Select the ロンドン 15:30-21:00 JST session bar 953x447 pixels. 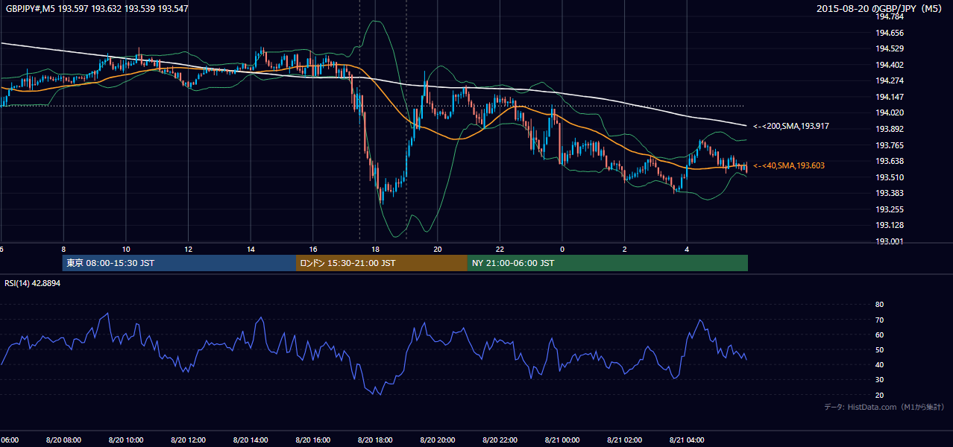pos(382,263)
